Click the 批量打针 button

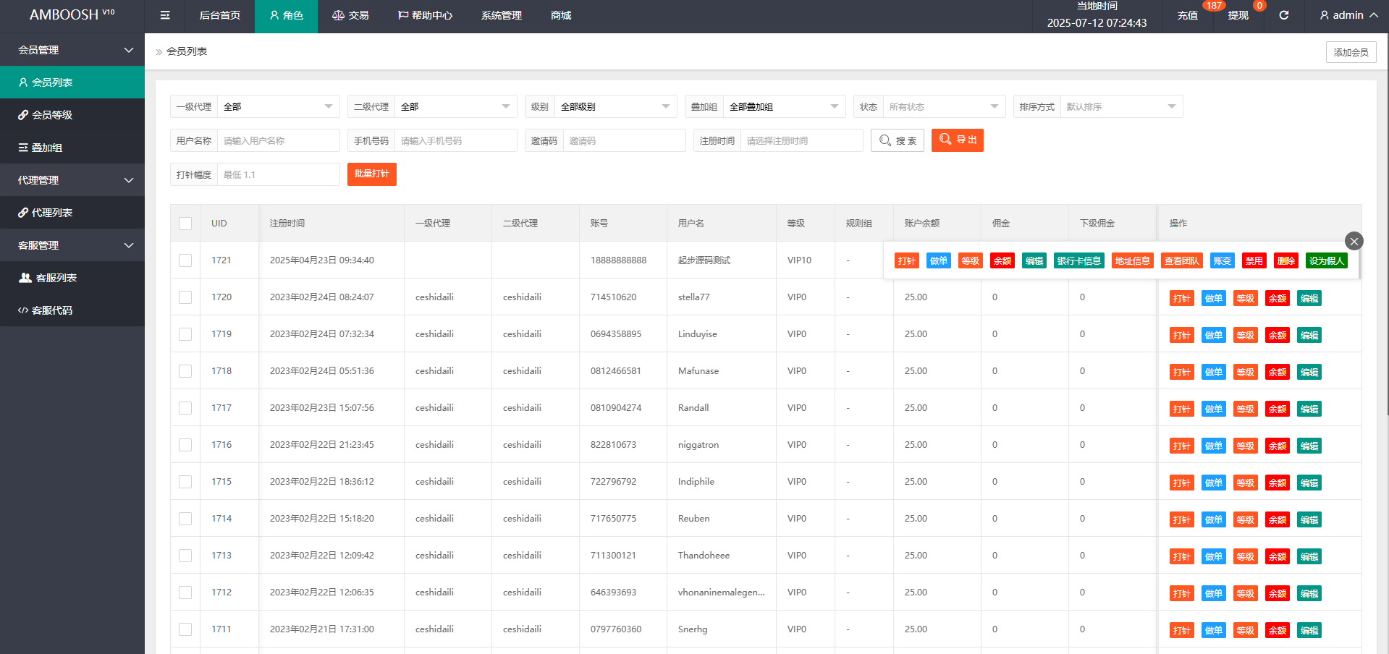click(x=371, y=174)
